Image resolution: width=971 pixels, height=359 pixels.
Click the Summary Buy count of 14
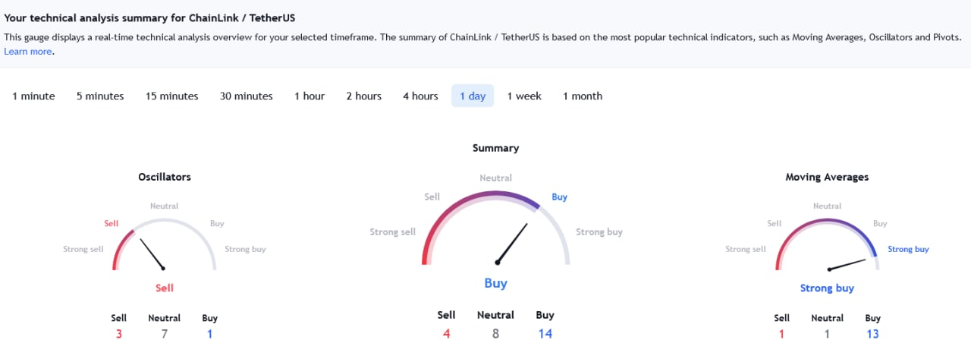[545, 333]
